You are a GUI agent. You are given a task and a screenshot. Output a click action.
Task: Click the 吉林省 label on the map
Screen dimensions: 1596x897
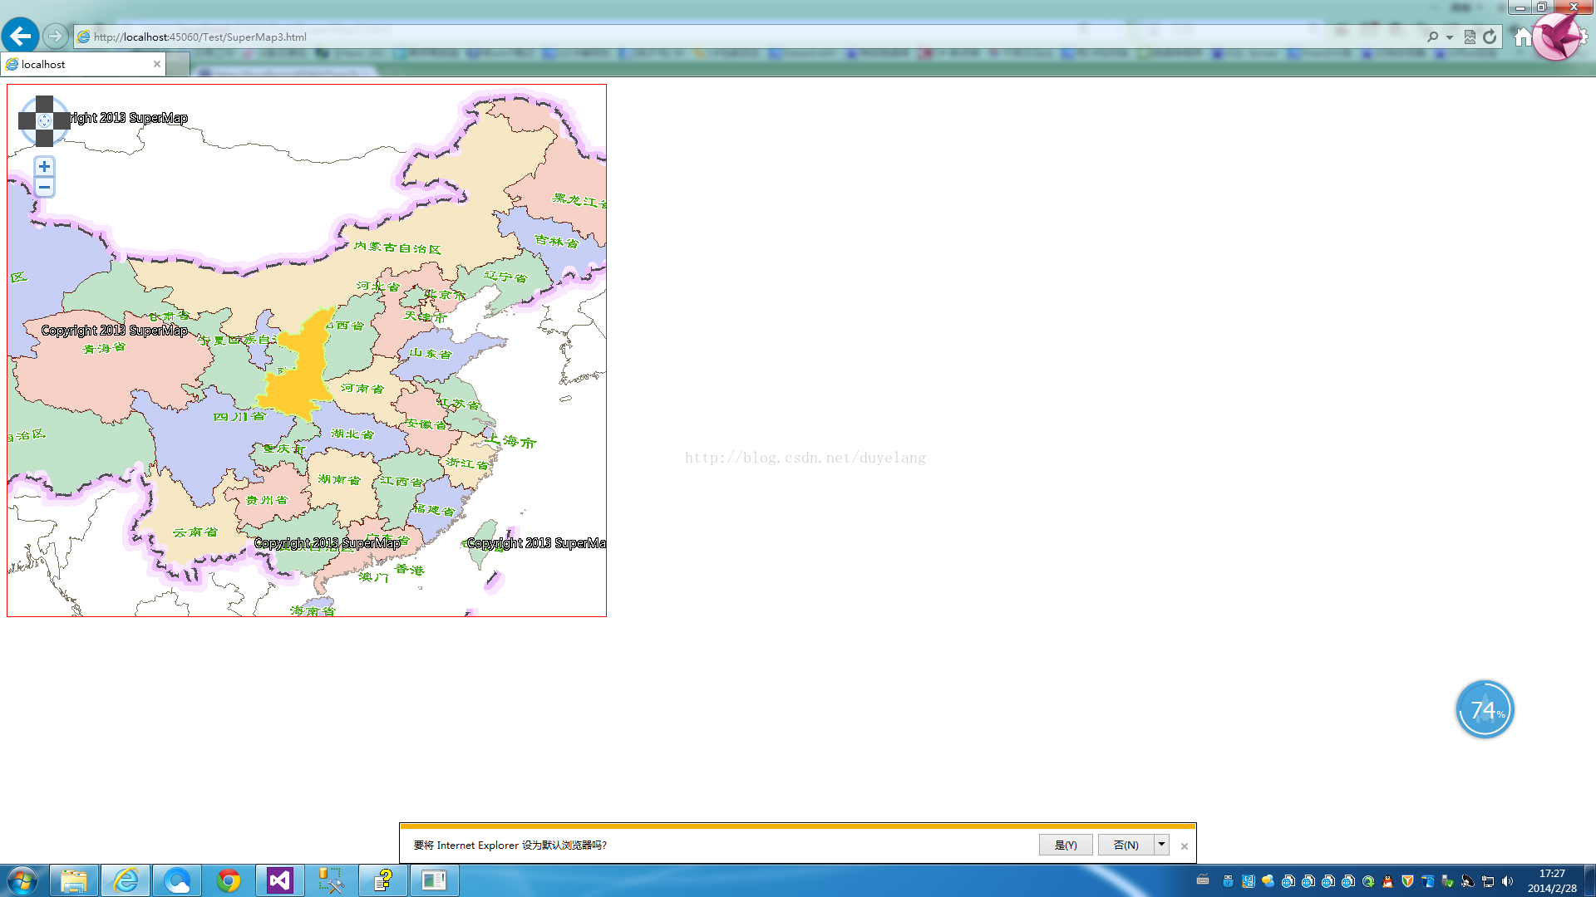point(556,242)
